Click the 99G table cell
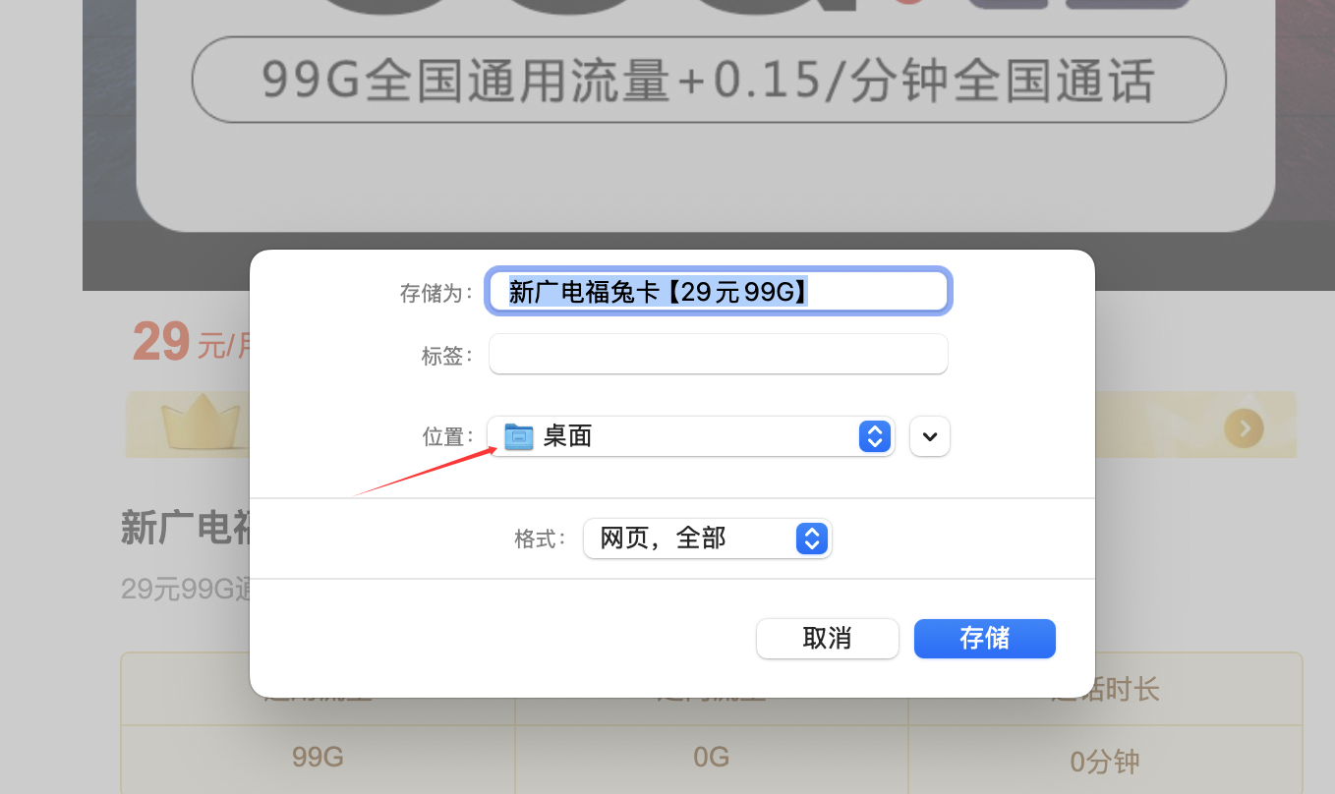1335x794 pixels. click(318, 758)
